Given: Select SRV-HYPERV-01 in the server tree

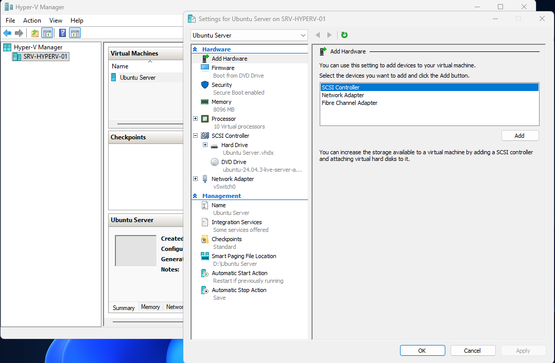Looking at the screenshot, I should coord(45,57).
